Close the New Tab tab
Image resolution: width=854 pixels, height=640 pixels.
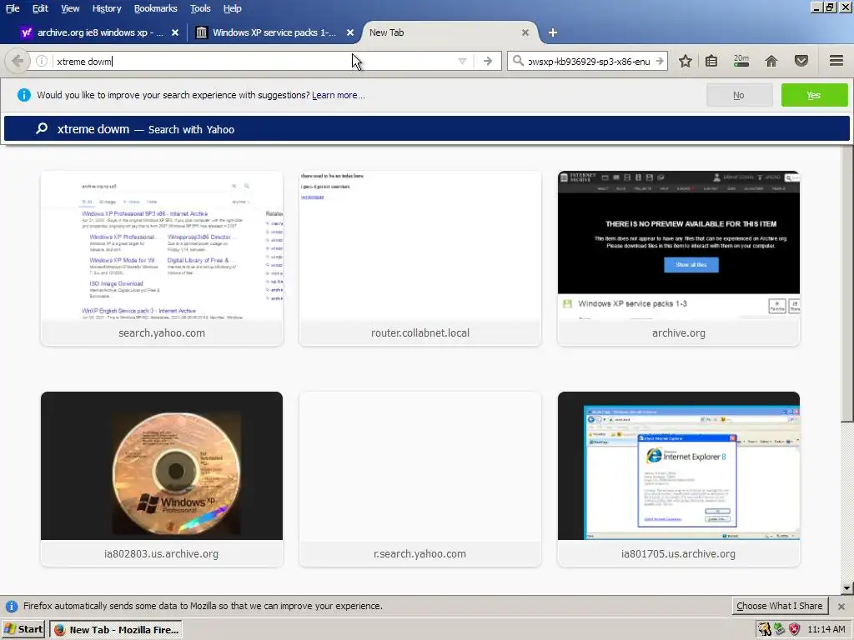point(525,32)
